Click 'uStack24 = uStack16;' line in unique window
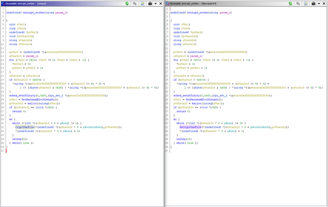The width and height of the screenshot is (328, 207). click(x=24, y=76)
